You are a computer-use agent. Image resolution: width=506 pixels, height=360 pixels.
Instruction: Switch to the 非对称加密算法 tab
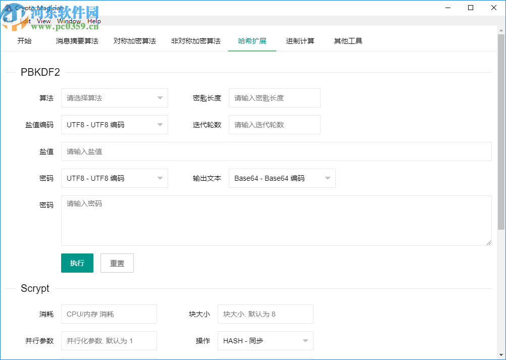[195, 41]
